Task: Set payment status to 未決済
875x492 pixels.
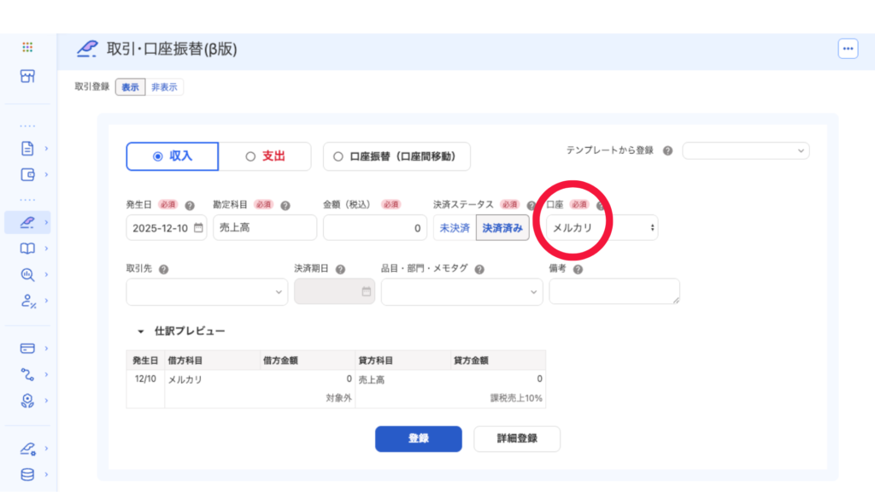Action: 455,228
